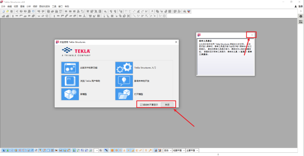Click the 打开模型 (Open model) folder icon

pyautogui.click(x=124, y=94)
